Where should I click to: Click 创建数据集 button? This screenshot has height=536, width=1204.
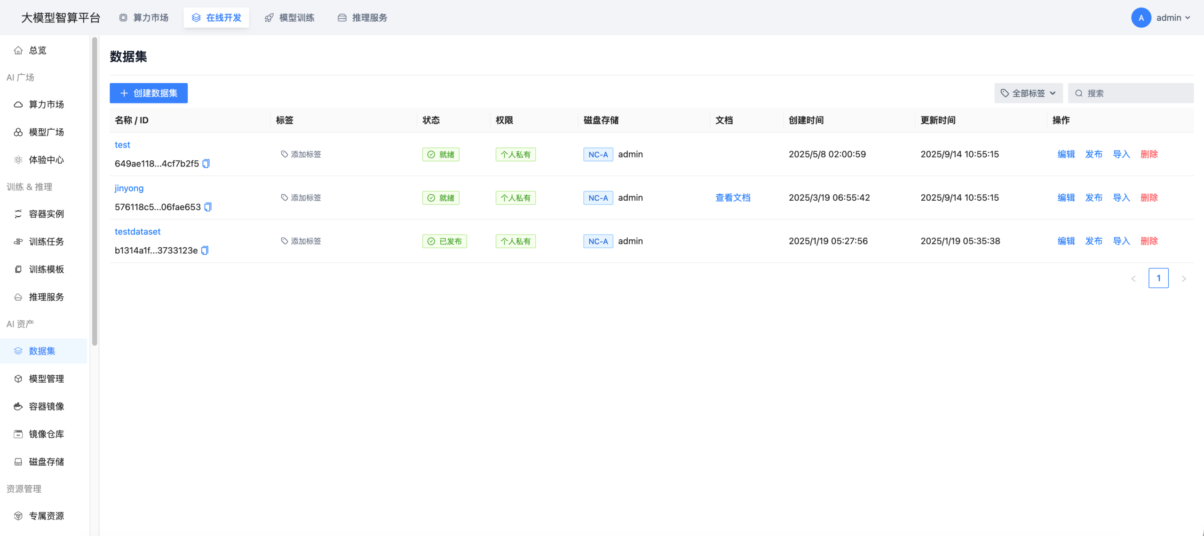[x=149, y=93]
